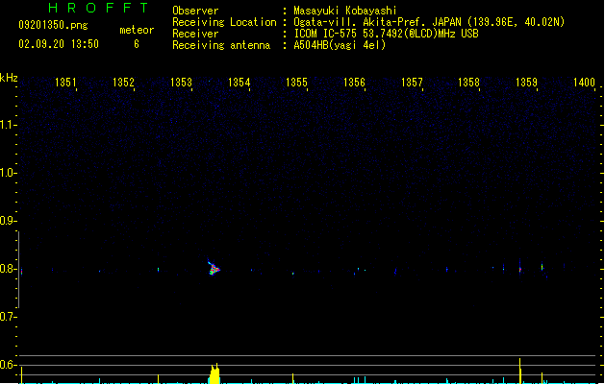The height and width of the screenshot is (384, 605).
Task: Select the A504HB(yagi 4el) antenna text
Action: coord(340,45)
